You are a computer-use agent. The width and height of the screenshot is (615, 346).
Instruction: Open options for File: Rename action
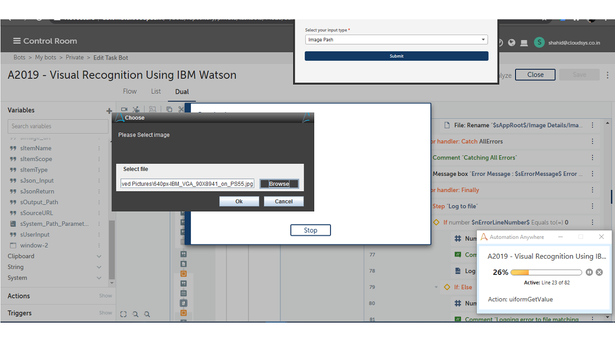(593, 125)
